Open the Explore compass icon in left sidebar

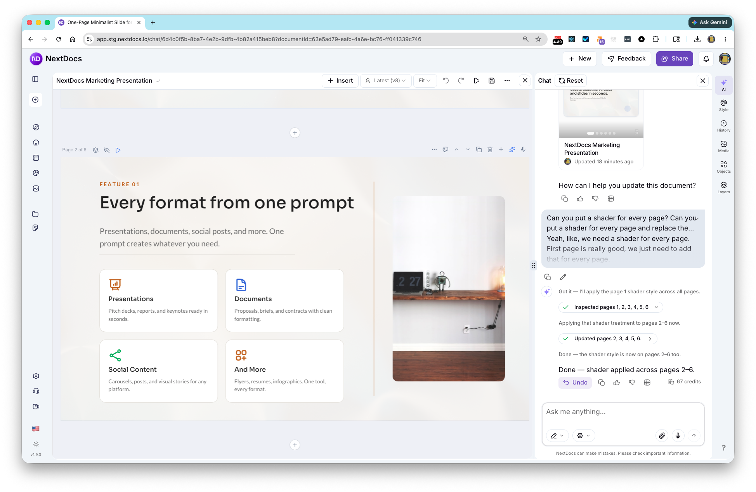point(36,127)
